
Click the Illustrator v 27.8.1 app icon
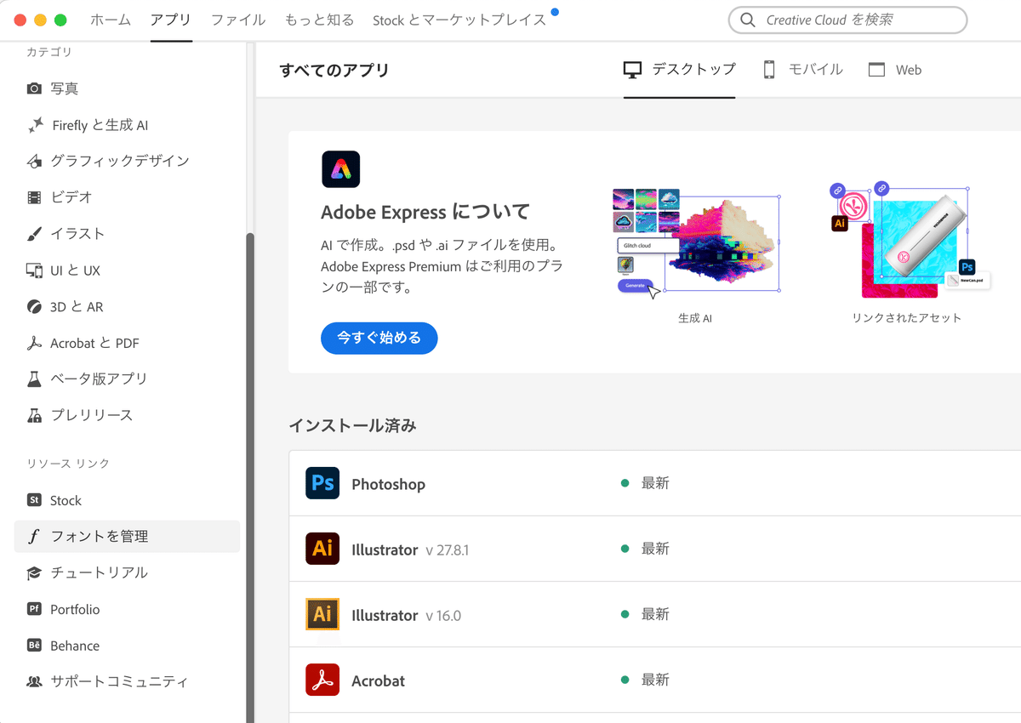pos(322,549)
